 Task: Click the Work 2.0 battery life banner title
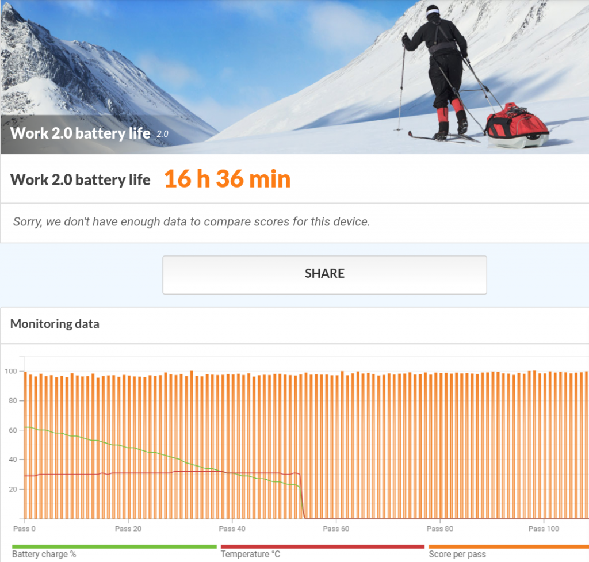tap(80, 133)
